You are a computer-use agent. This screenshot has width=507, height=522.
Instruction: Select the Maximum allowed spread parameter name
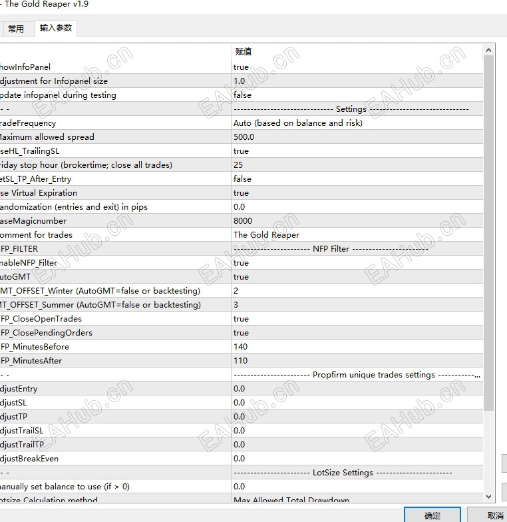coord(47,137)
